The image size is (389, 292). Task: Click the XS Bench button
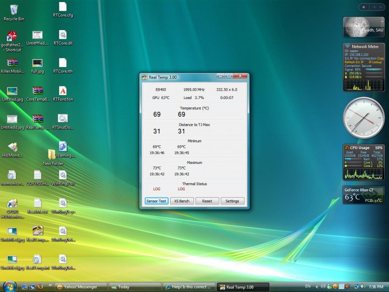182,201
